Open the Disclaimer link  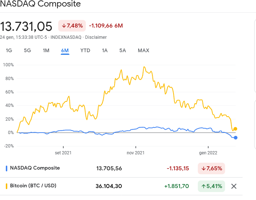[x=96, y=37]
